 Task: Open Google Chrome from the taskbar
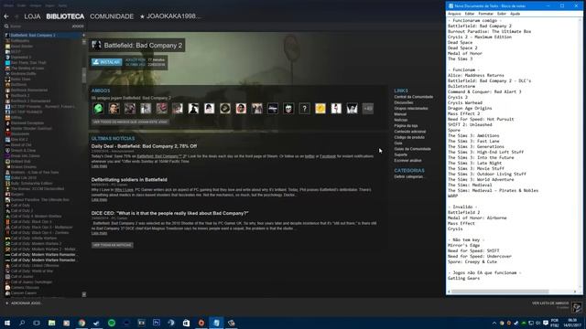pyautogui.click(x=81, y=323)
